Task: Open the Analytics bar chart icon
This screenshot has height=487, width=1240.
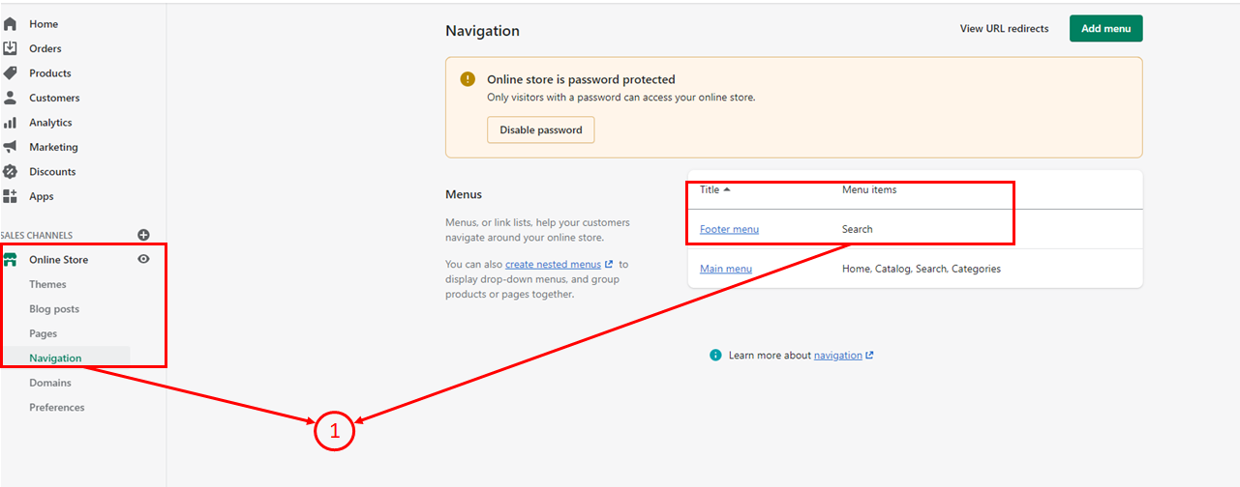Action: click(10, 123)
